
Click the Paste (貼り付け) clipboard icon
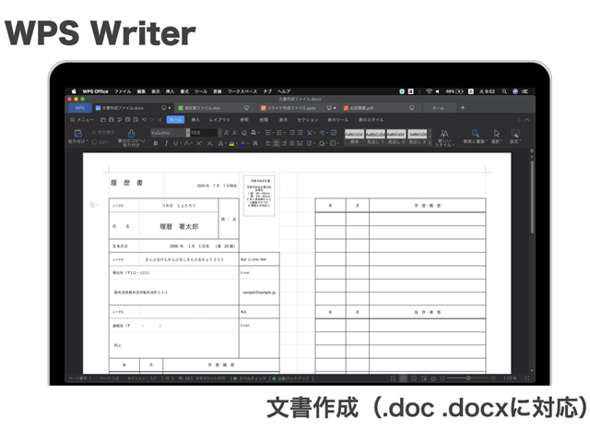pyautogui.click(x=77, y=133)
